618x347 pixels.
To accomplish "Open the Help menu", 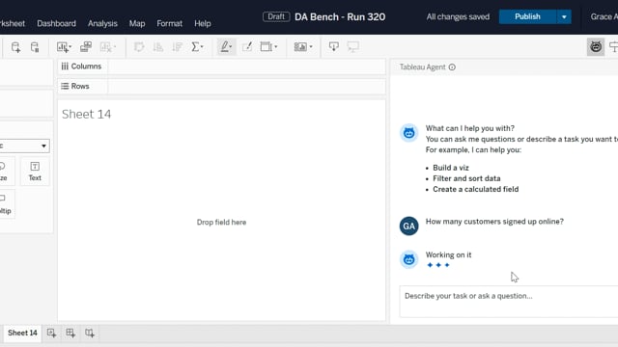I will [203, 23].
